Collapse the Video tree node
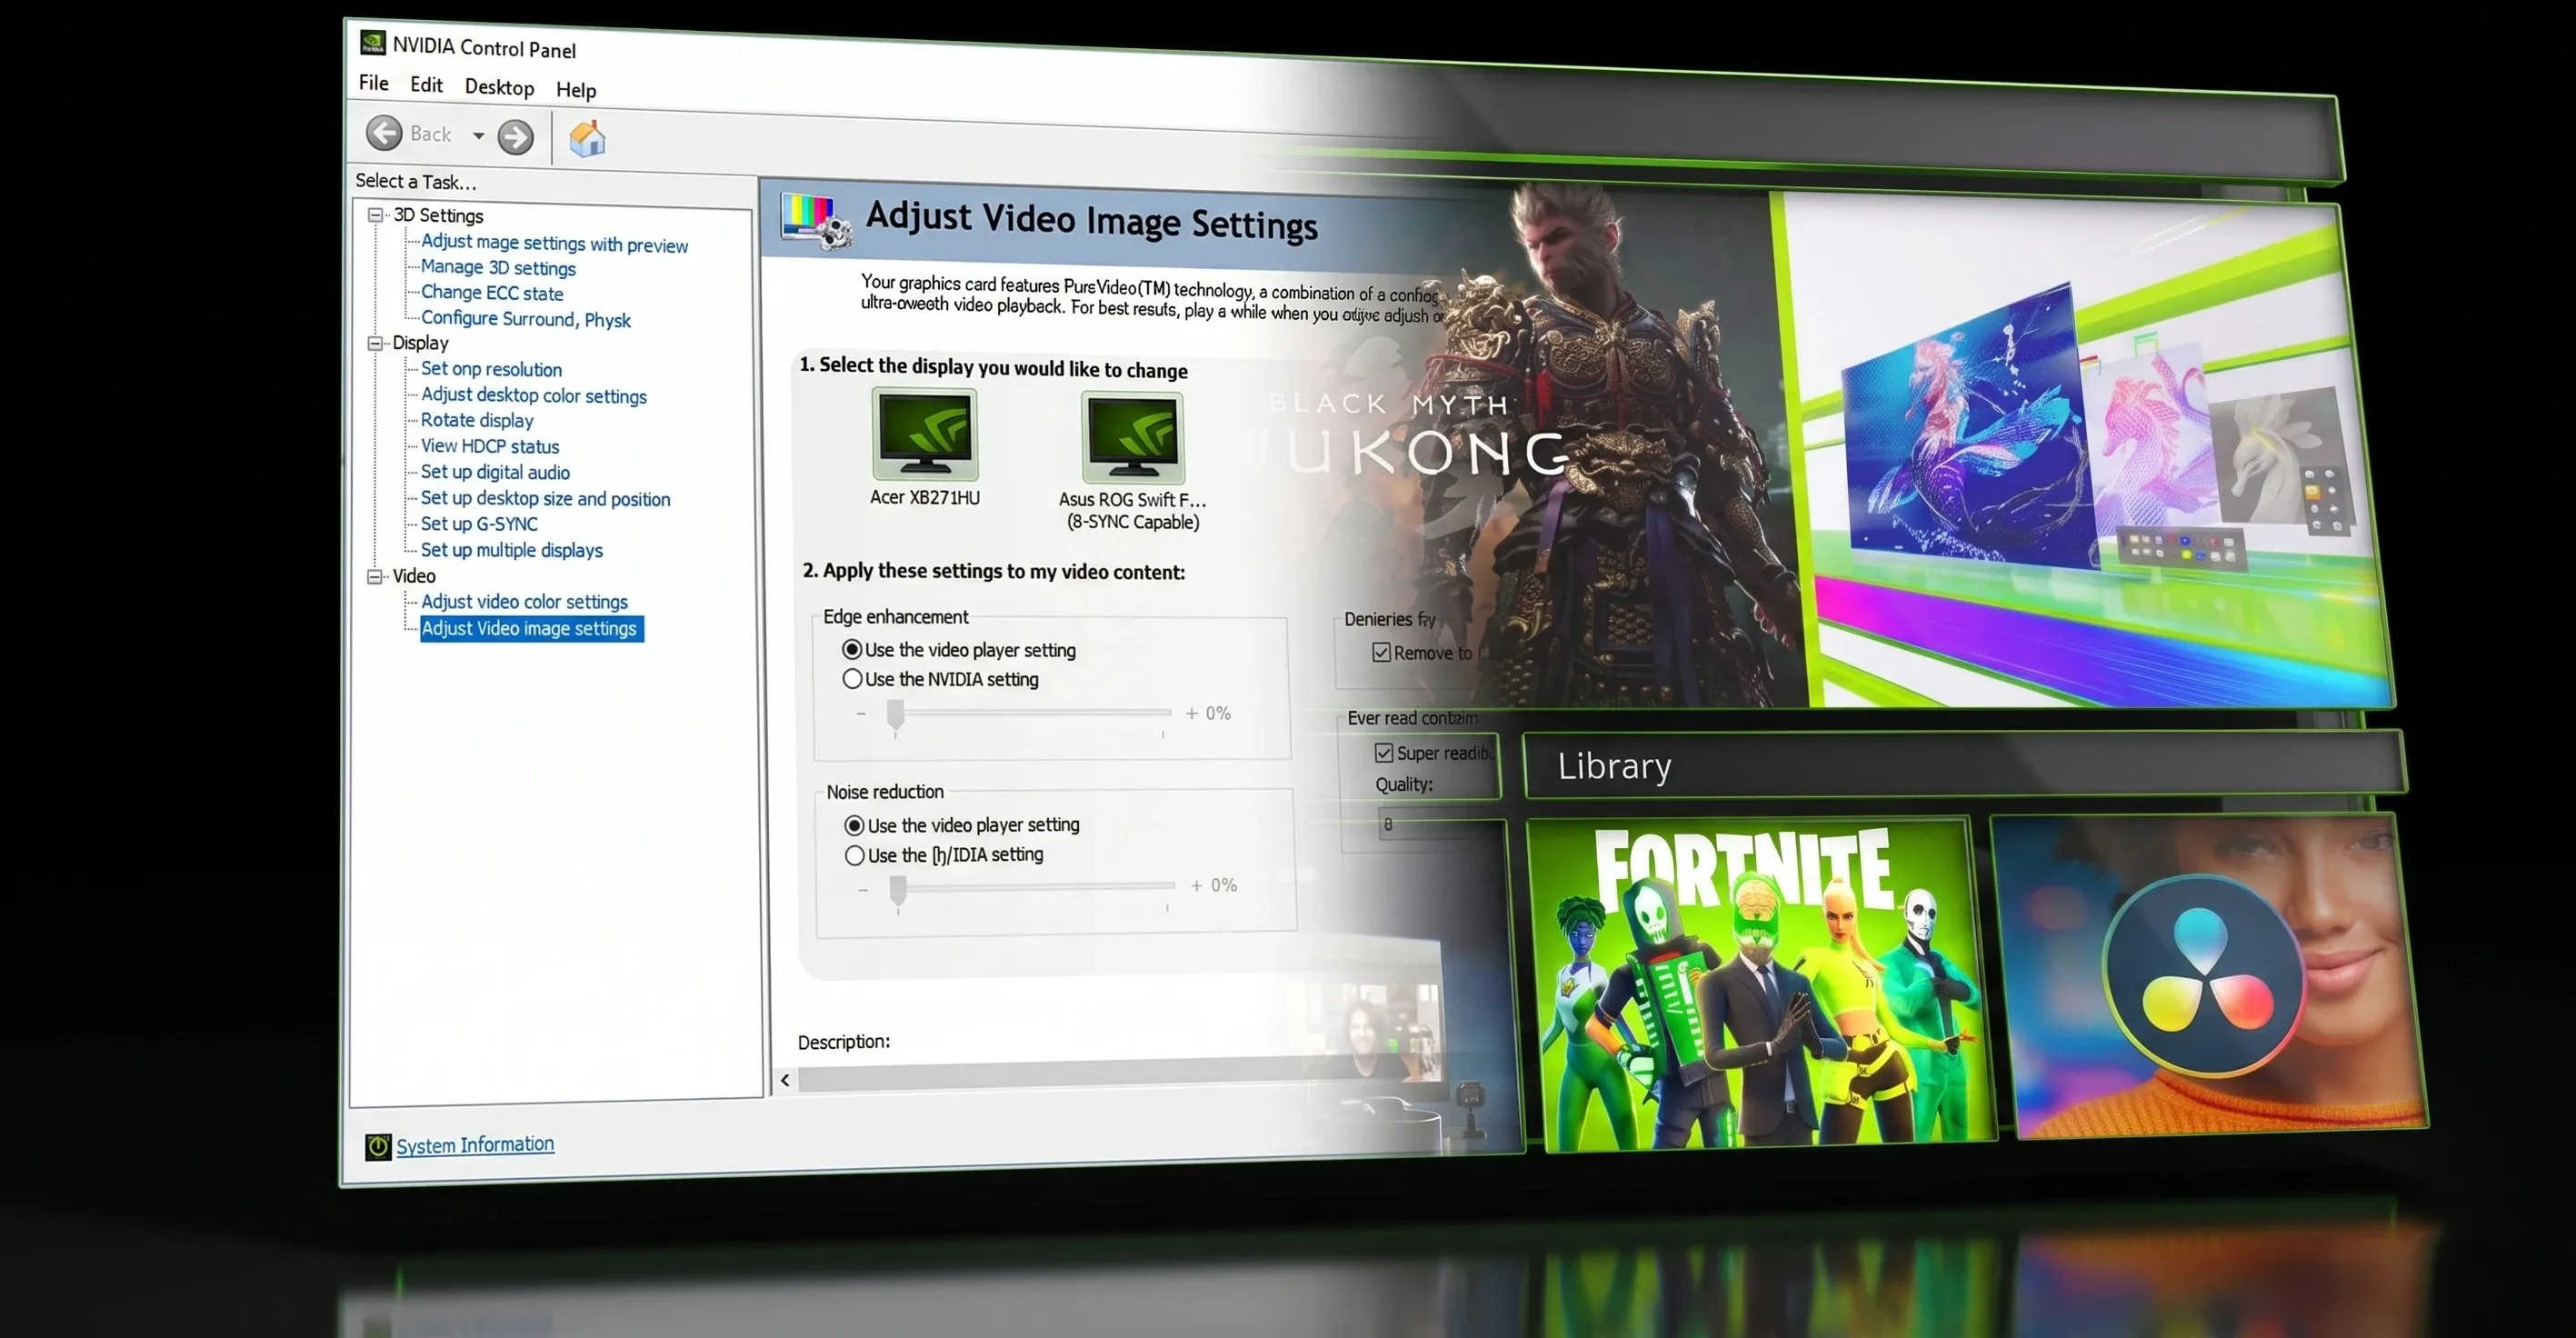Screen dimensions: 2576x1338 [375, 576]
